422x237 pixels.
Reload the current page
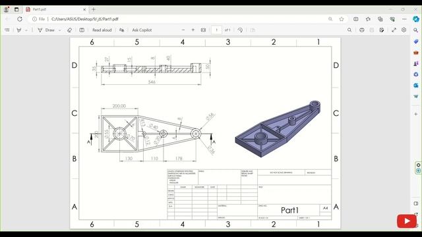[20, 19]
